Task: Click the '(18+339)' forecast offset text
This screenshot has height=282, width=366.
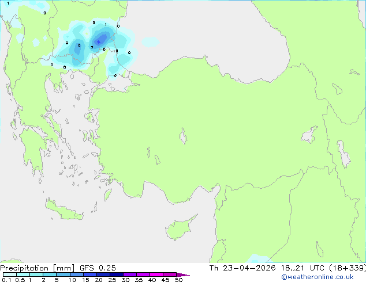Action: 348,268
